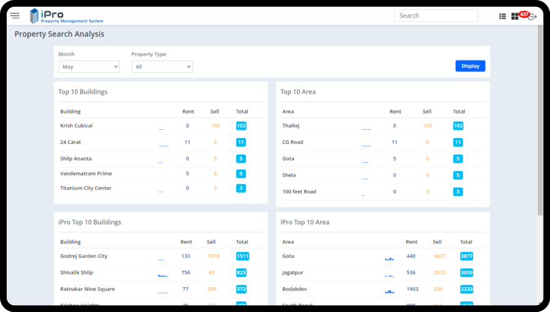Open the Month dropdown showing May

pyautogui.click(x=89, y=67)
